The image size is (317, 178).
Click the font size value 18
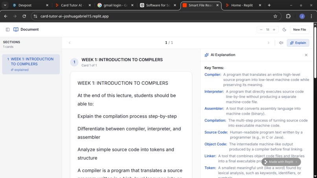267,29
